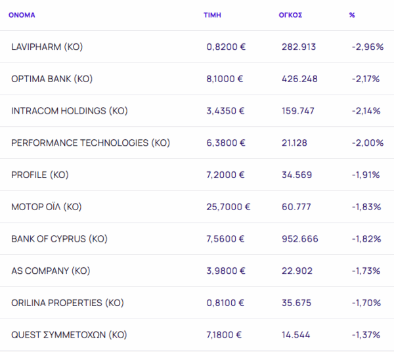
Task: Click the -2,17% change for Optima Bank
Action: pyautogui.click(x=366, y=79)
